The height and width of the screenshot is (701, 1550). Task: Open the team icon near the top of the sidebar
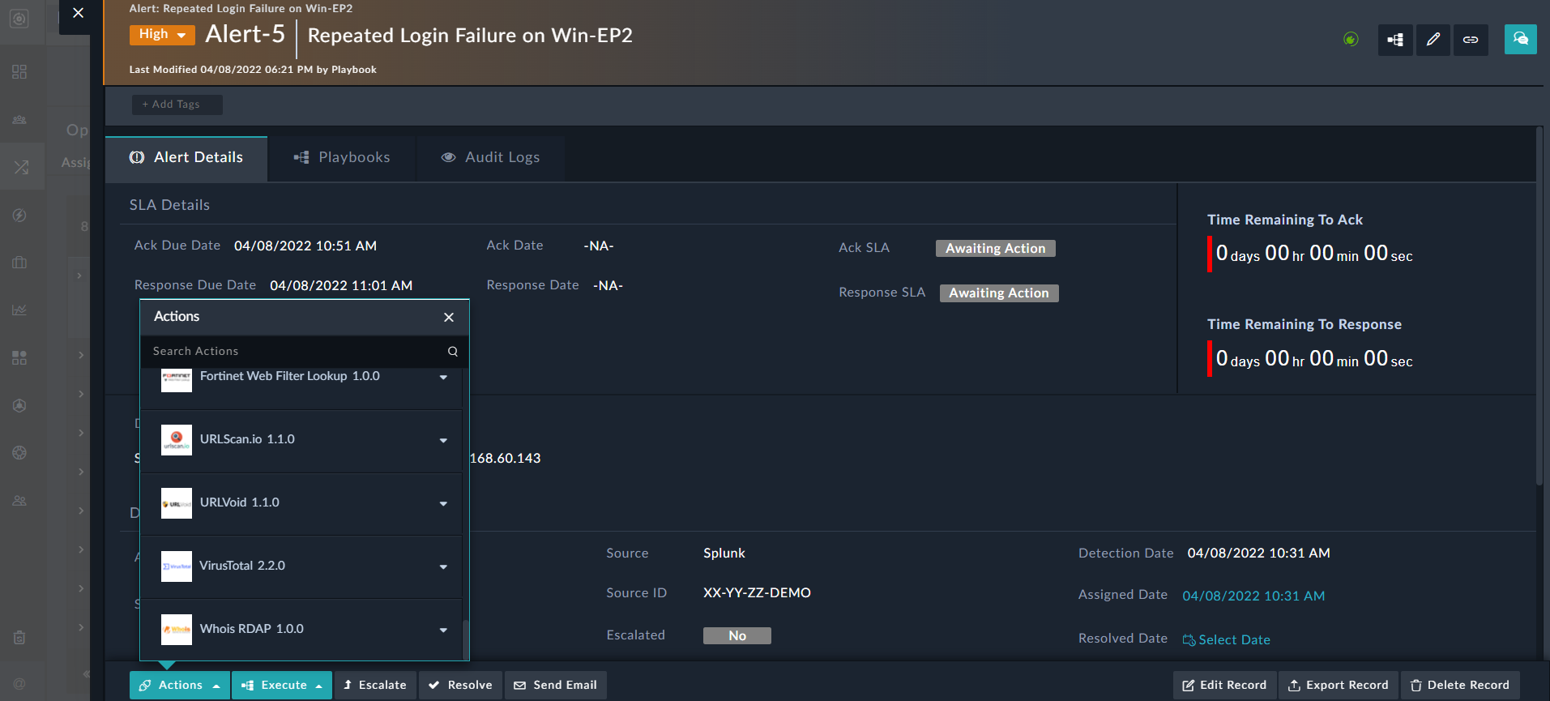(x=20, y=119)
